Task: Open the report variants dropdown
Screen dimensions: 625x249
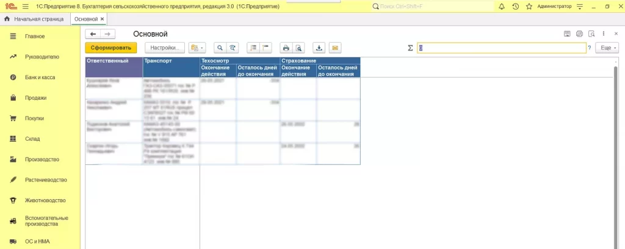Action: (197, 47)
